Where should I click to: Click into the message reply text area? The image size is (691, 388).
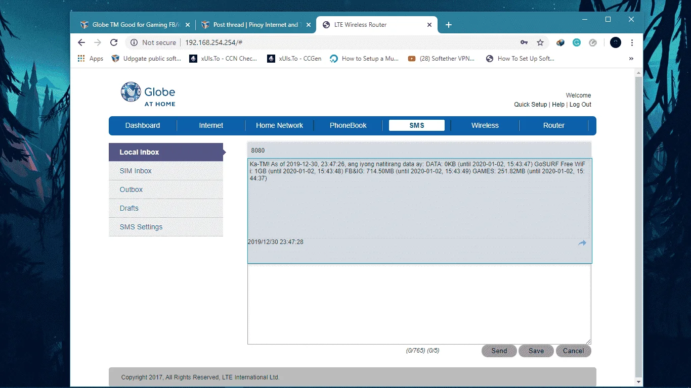pos(419,304)
